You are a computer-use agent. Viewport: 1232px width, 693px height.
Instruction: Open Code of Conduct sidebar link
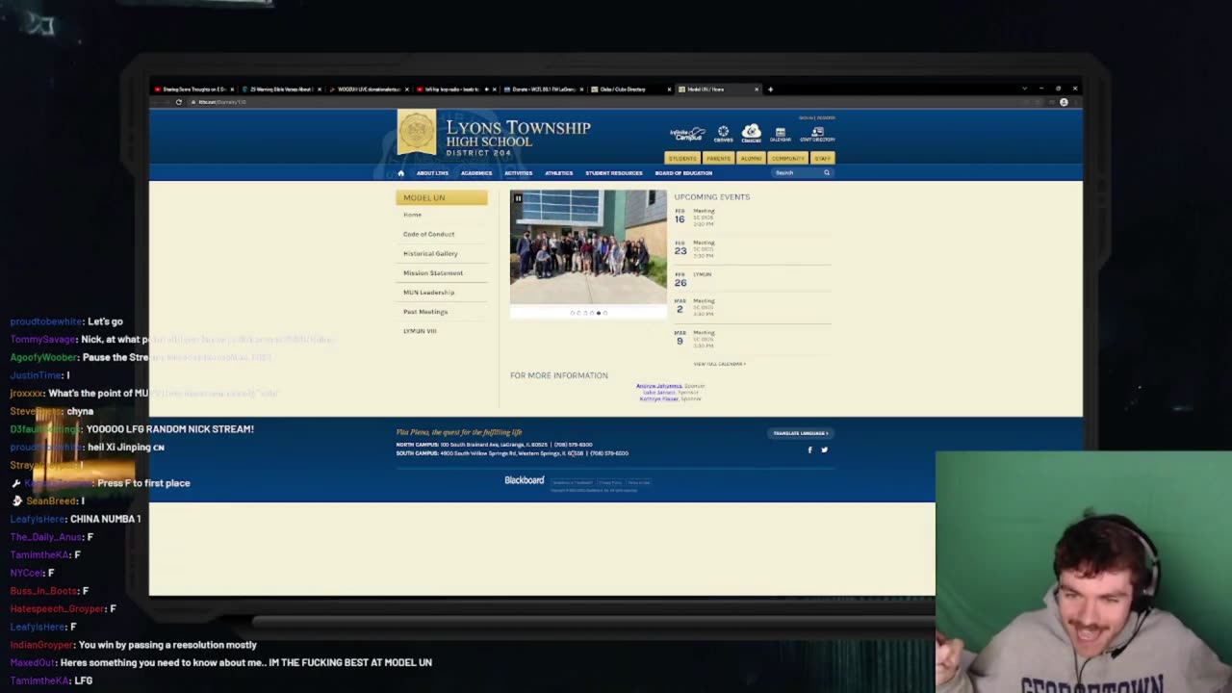tap(428, 234)
